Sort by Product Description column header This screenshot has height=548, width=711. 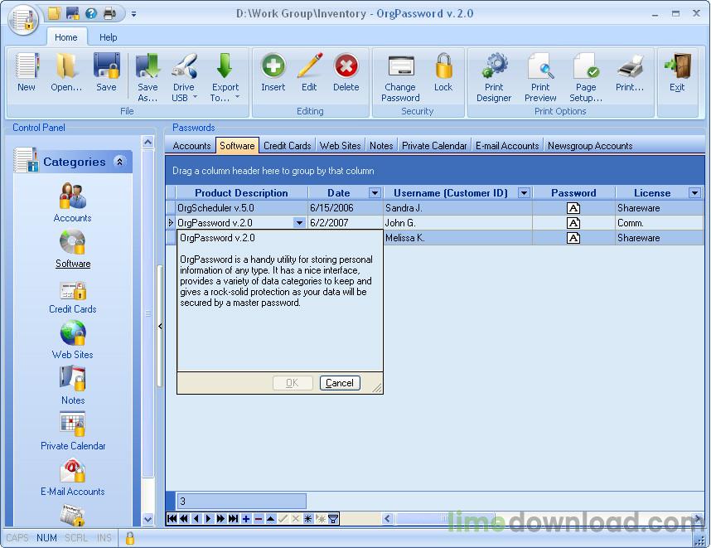[x=241, y=193]
